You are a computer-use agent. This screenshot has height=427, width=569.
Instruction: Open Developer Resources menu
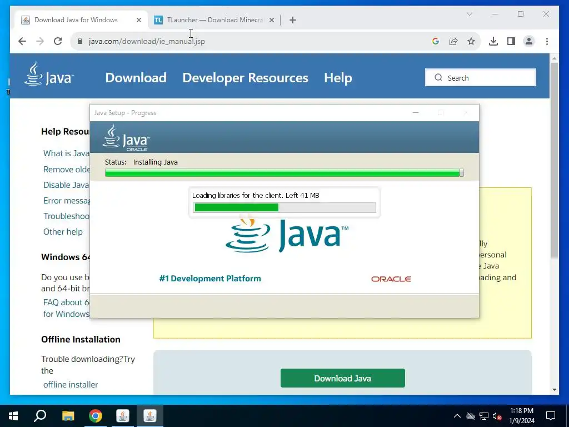[245, 78]
